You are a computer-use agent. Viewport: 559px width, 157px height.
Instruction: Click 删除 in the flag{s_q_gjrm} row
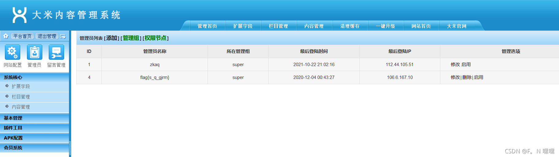pos(467,77)
